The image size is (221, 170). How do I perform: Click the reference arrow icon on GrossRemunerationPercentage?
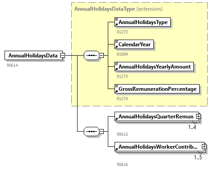[117, 91]
